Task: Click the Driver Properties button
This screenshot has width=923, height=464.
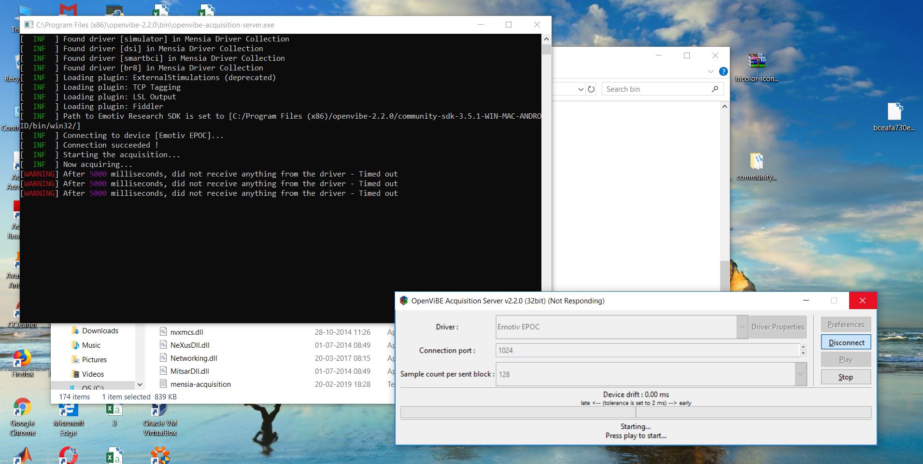Action: (x=778, y=327)
